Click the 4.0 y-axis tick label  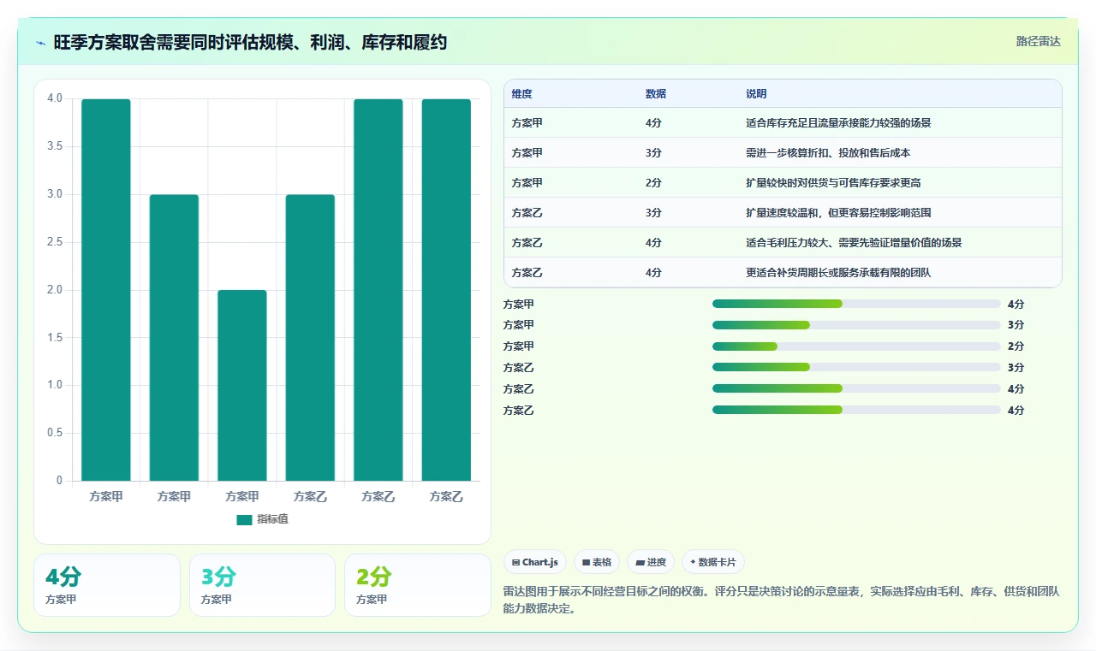55,98
